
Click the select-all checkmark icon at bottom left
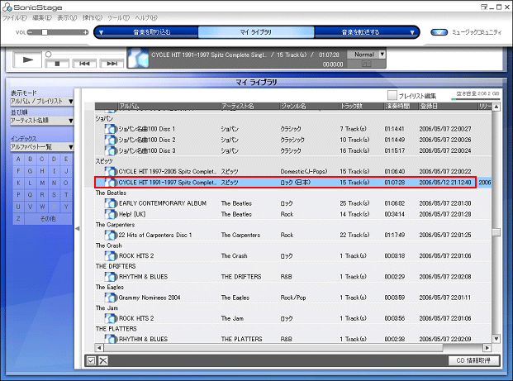tap(91, 360)
